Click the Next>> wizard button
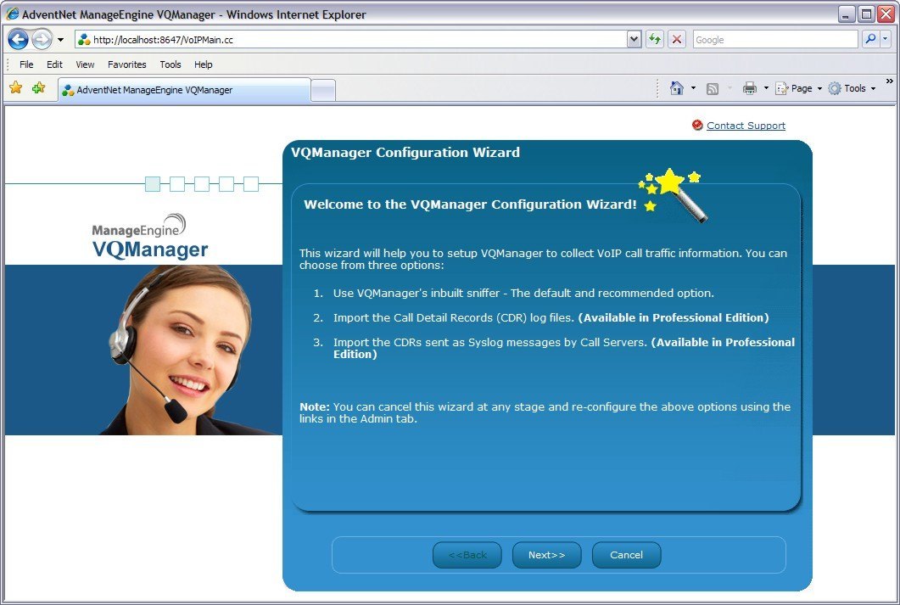The height and width of the screenshot is (605, 900). [547, 555]
